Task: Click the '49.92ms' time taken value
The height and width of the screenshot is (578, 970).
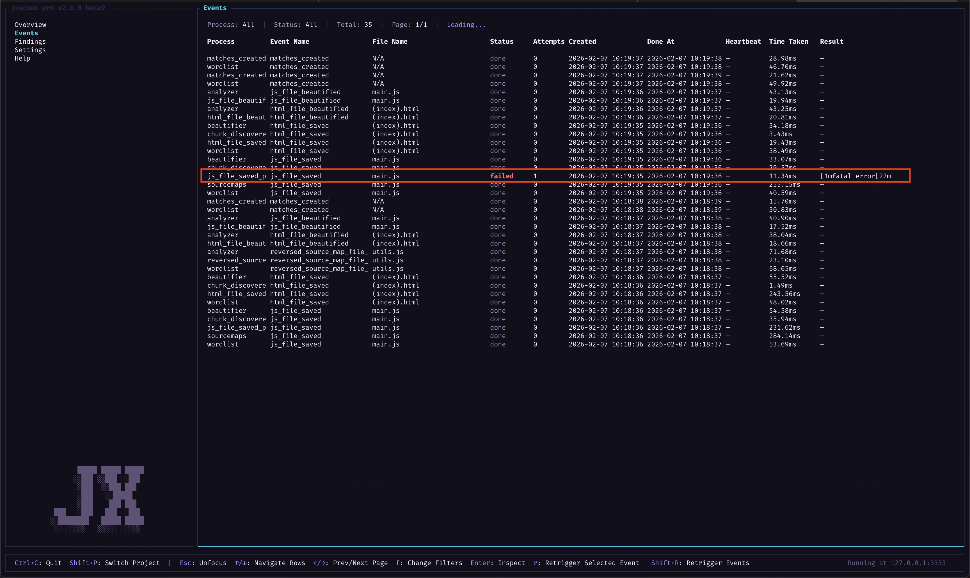Action: coord(783,84)
